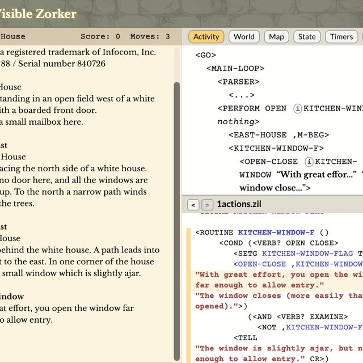This screenshot has height=363, width=363.
Task: Open the Map tab
Action: pyautogui.click(x=276, y=37)
